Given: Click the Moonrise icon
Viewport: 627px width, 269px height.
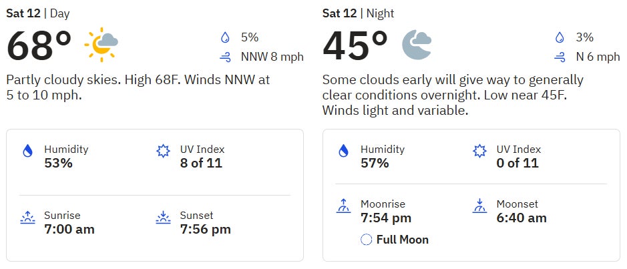Looking at the screenshot, I should pyautogui.click(x=344, y=206).
